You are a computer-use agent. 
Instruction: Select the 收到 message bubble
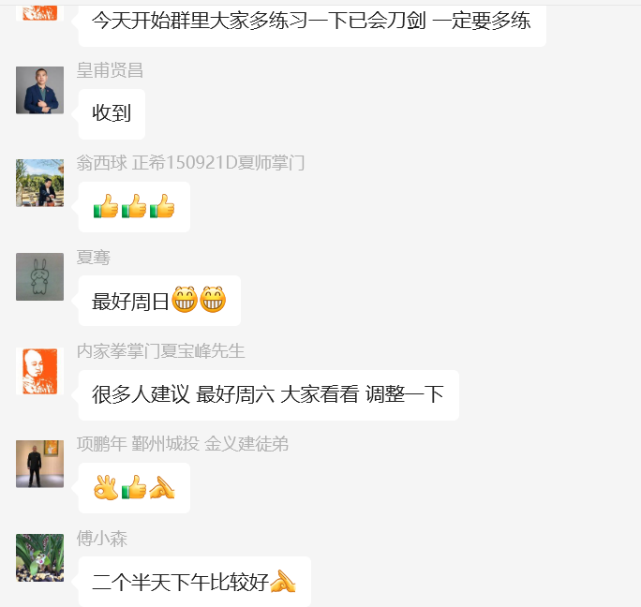112,114
